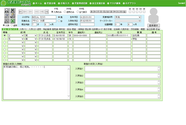Image resolution: width=186 pixels, height=125 pixels.
Task: Open the 児童育成記録 menu
Action: point(80,3)
